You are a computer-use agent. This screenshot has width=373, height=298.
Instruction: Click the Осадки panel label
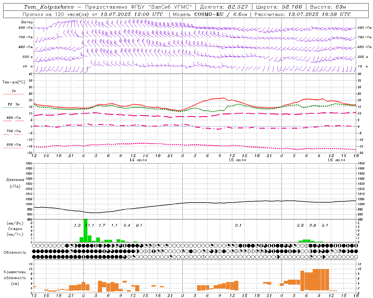click(x=15, y=229)
